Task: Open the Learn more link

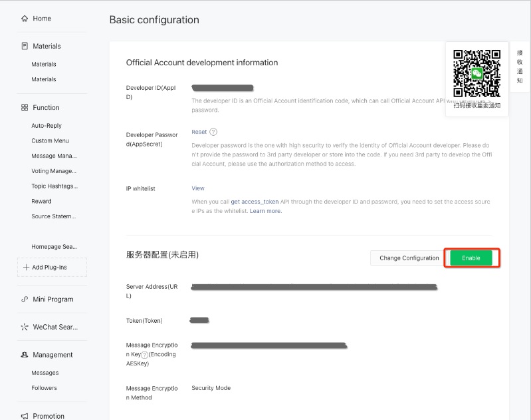Action: point(266,211)
